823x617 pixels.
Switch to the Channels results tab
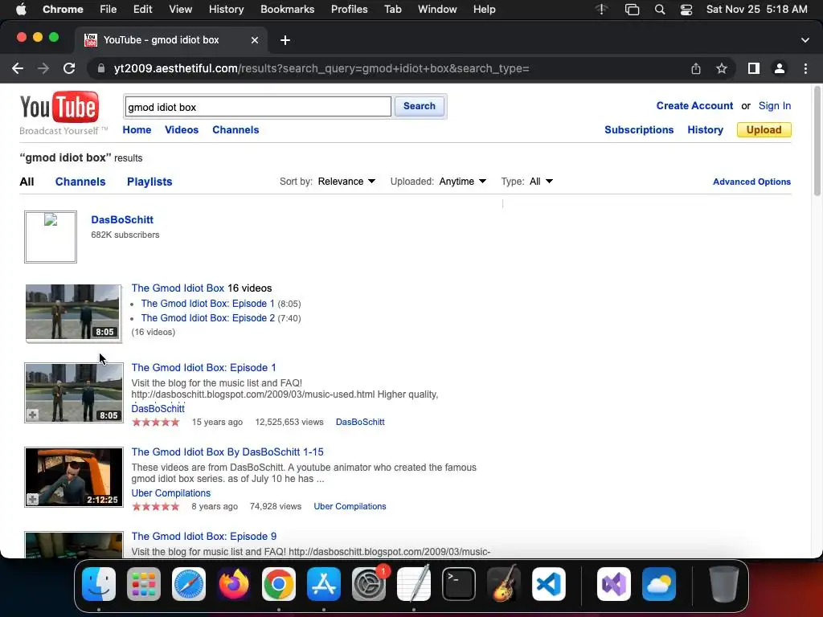[80, 182]
